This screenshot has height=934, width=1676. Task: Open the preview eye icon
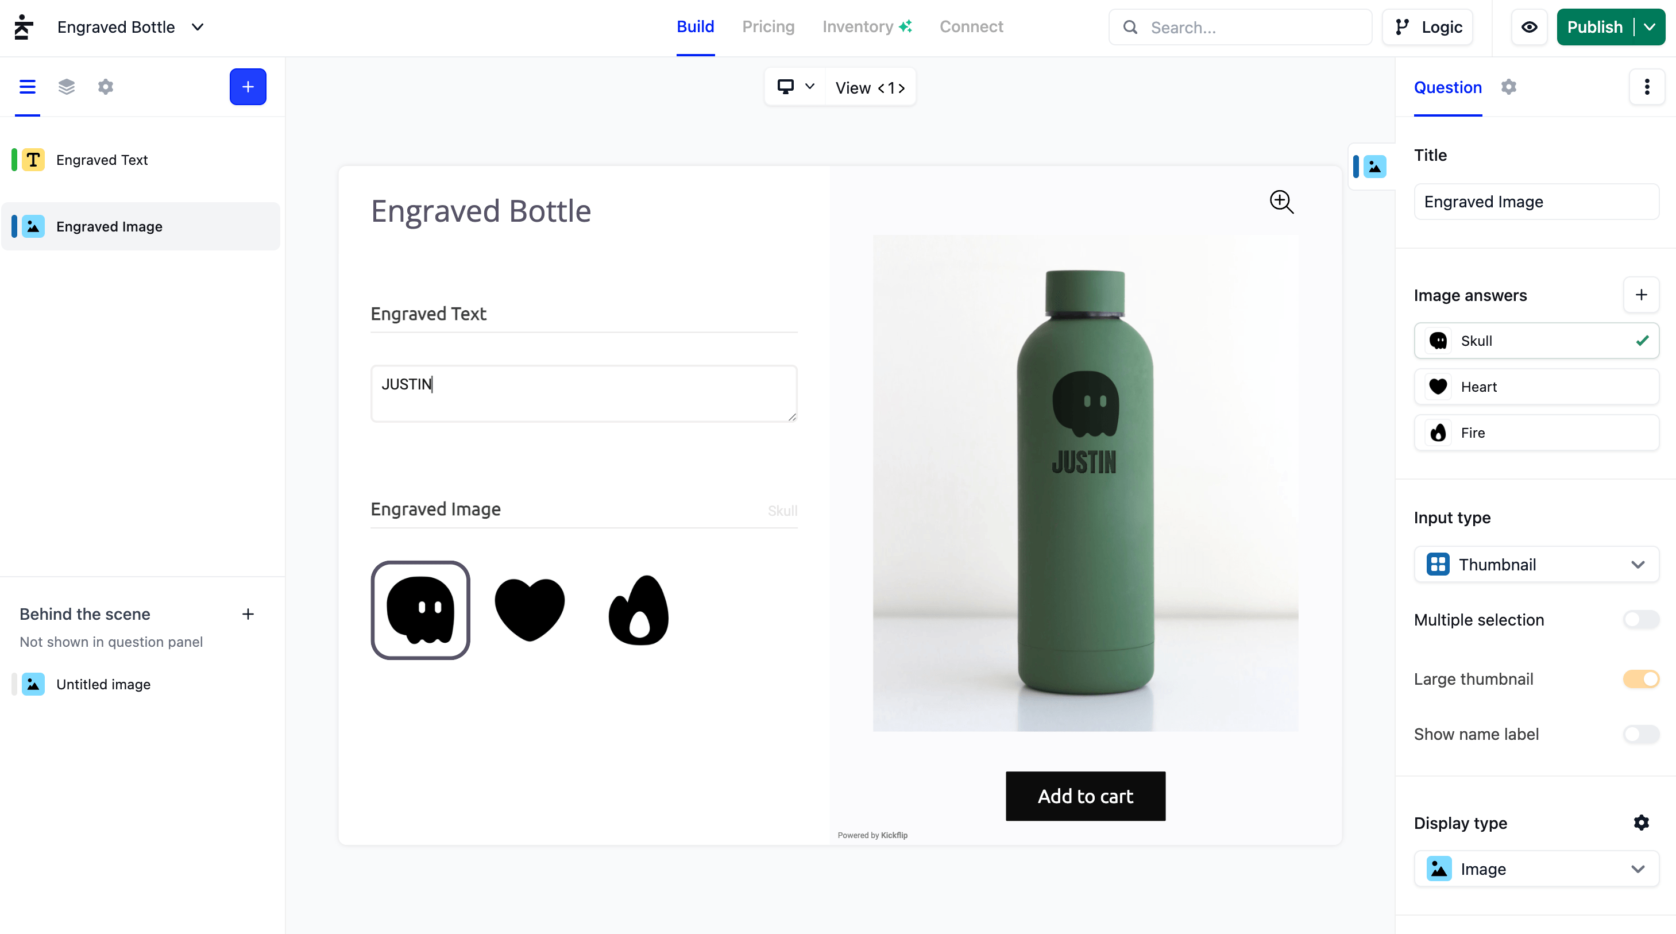(x=1529, y=28)
